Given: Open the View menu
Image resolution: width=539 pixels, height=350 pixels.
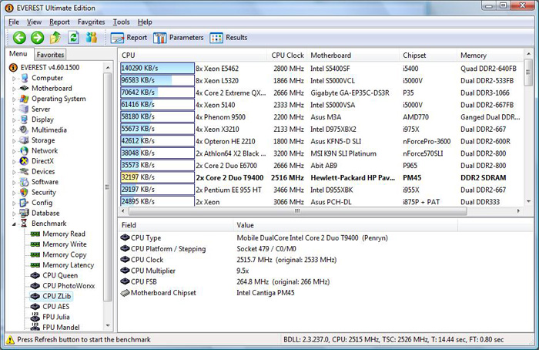Looking at the screenshot, I should click(34, 22).
